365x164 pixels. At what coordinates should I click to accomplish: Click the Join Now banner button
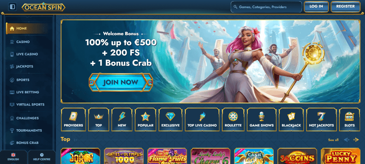click(x=121, y=82)
